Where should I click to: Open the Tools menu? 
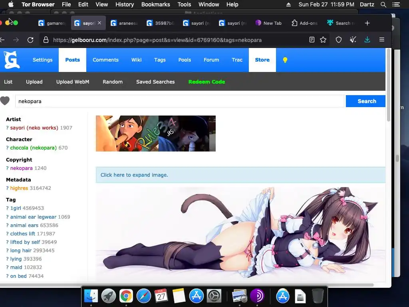pos(184,4)
